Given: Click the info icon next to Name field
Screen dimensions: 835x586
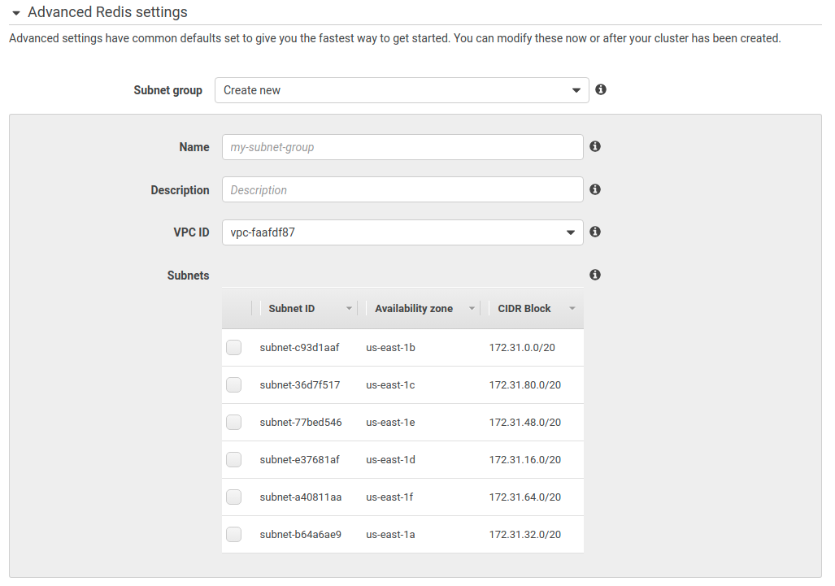Looking at the screenshot, I should (x=595, y=146).
